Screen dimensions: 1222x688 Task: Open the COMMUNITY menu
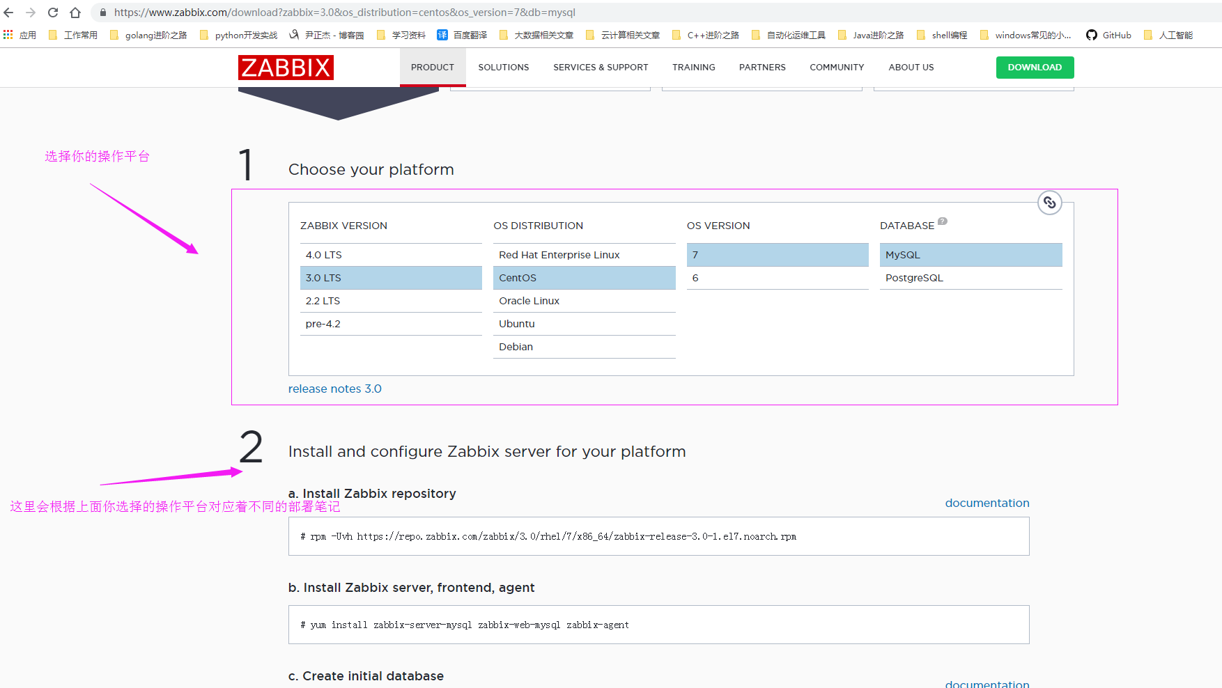[837, 68]
